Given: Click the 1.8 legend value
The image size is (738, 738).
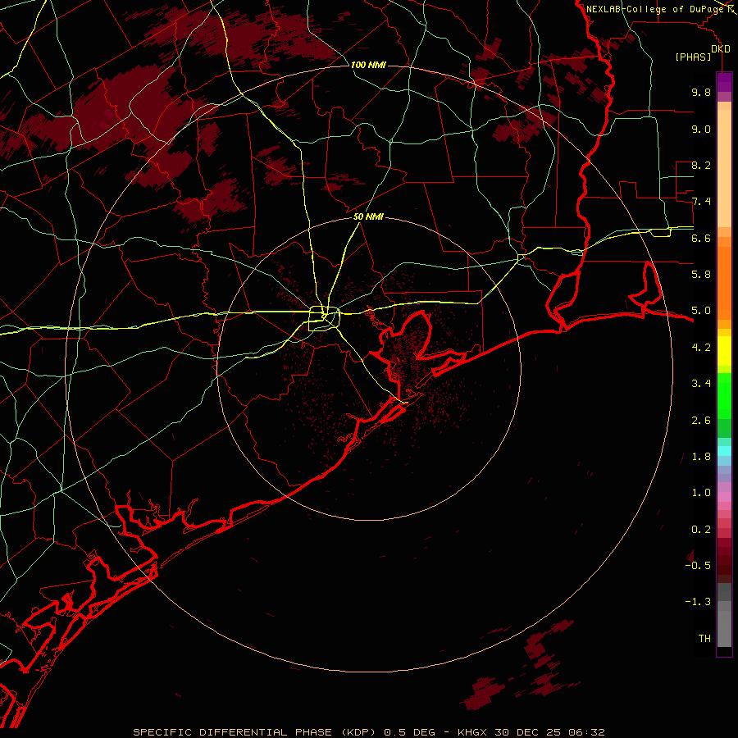Looking at the screenshot, I should pyautogui.click(x=701, y=457).
